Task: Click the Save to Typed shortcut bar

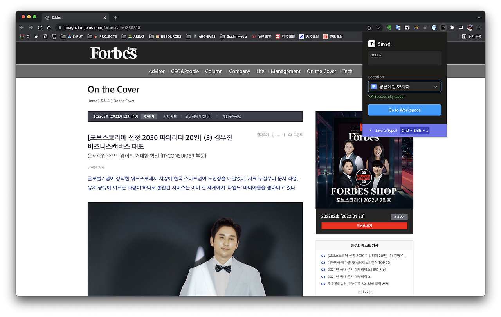Action: click(x=405, y=130)
